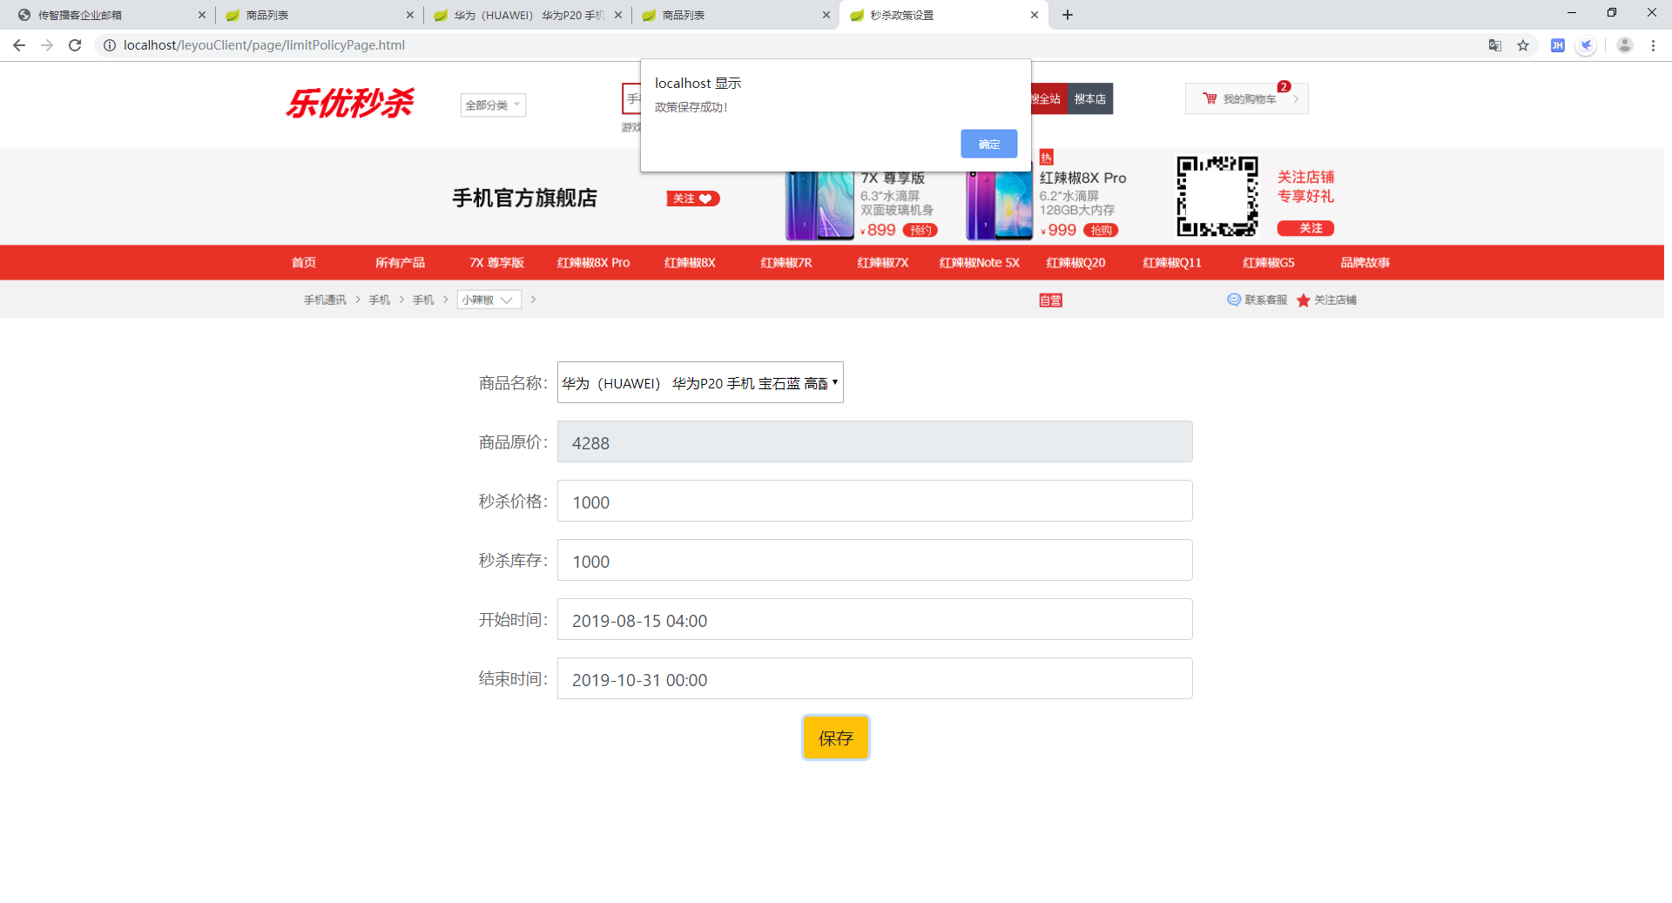Screen dimensions: 1672x903
Task: Click the JH browser extension icon
Action: [1558, 45]
